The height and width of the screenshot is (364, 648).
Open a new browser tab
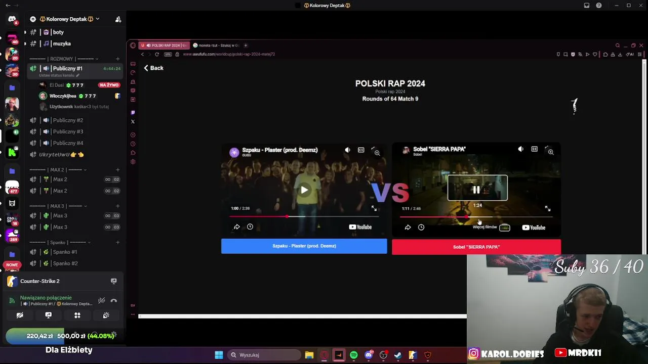(x=246, y=45)
